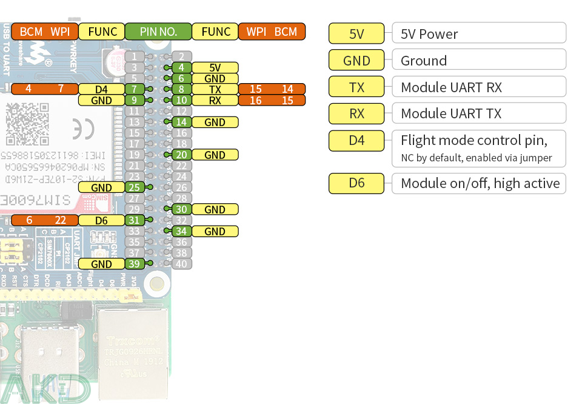Click the BCM WPI header badge on the left

[44, 32]
